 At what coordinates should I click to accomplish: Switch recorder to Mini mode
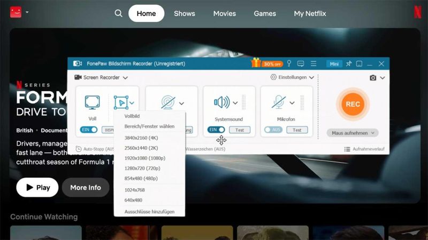pos(334,64)
